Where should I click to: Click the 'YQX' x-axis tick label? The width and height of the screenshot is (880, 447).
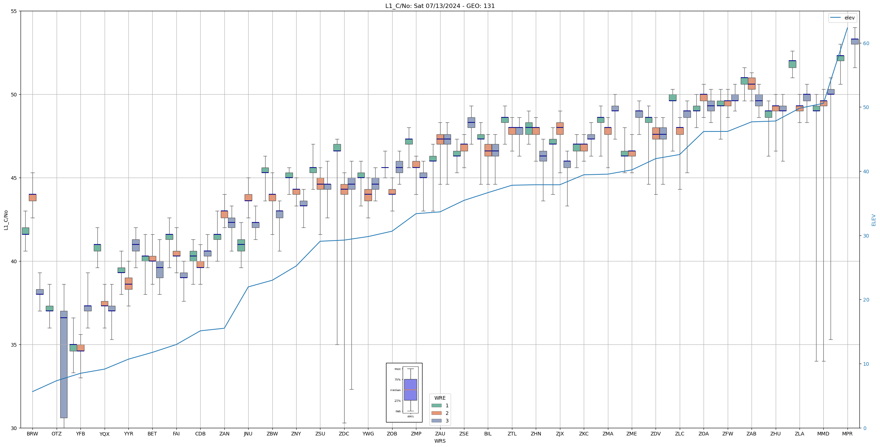tap(105, 434)
